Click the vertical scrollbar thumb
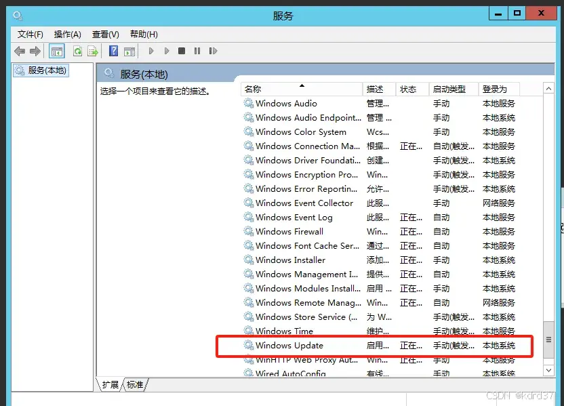Screen dimensions: 564x406 click(x=548, y=340)
